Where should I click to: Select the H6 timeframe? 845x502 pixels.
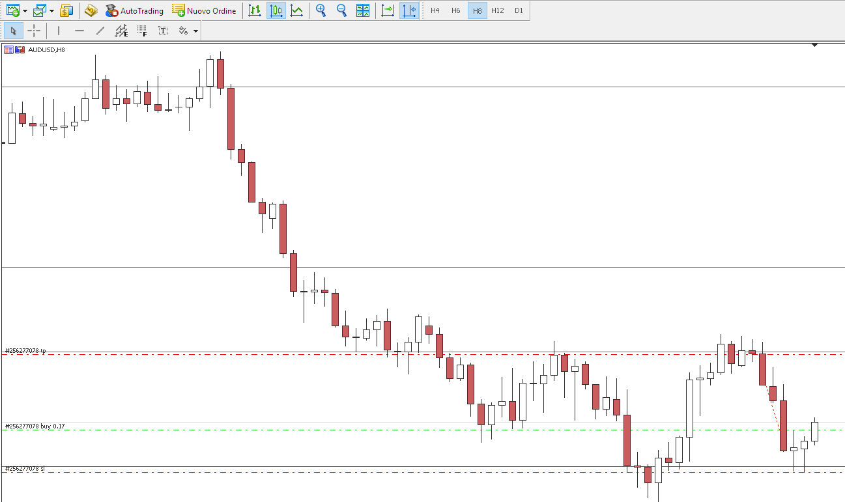(x=455, y=11)
